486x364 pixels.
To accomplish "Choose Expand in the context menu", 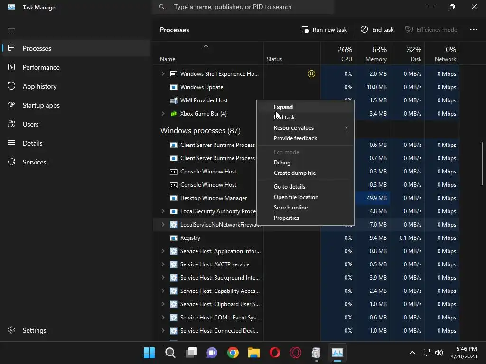I will (305, 107).
